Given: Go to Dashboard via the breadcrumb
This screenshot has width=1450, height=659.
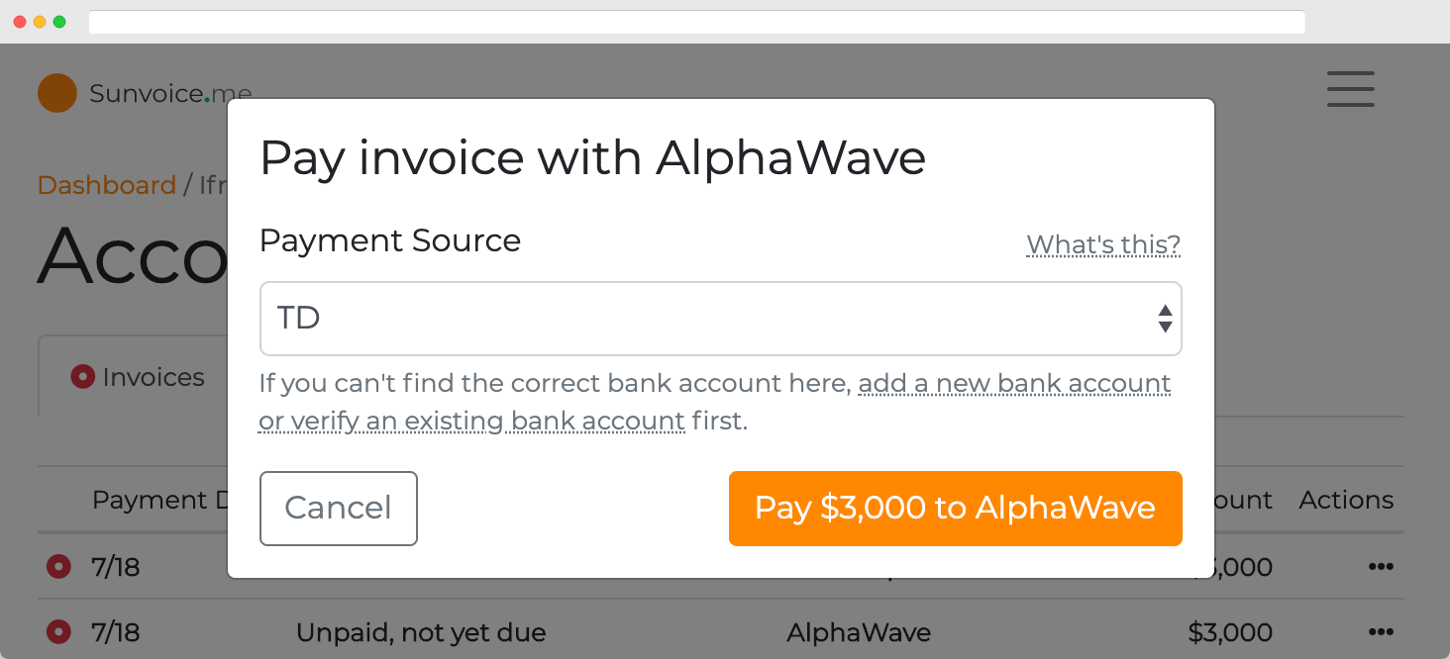Looking at the screenshot, I should (106, 185).
